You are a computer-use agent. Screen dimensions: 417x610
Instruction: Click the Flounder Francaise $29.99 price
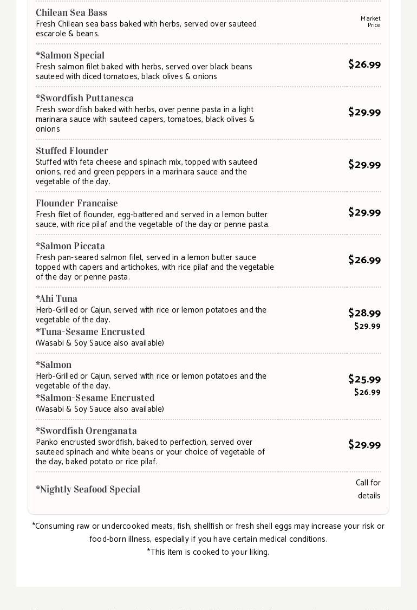pyautogui.click(x=364, y=212)
